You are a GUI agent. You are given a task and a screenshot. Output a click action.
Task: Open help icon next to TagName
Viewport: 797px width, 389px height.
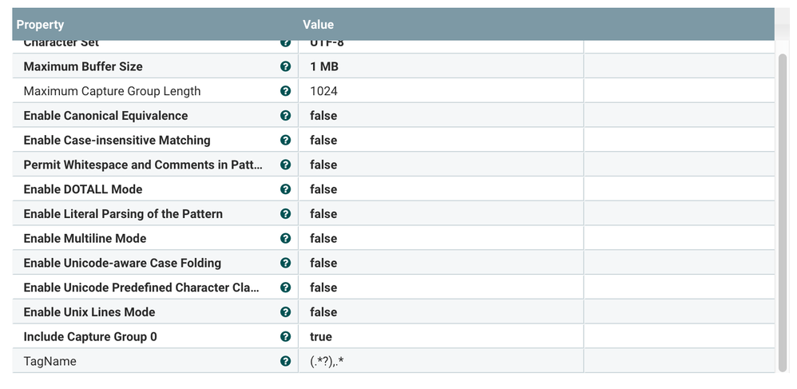tap(285, 361)
